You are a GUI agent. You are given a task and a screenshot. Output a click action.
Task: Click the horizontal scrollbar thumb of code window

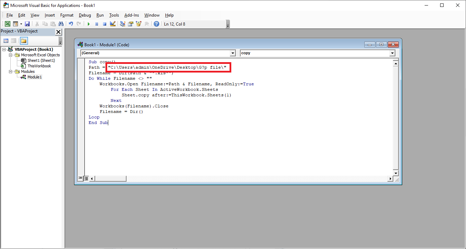click(x=111, y=179)
